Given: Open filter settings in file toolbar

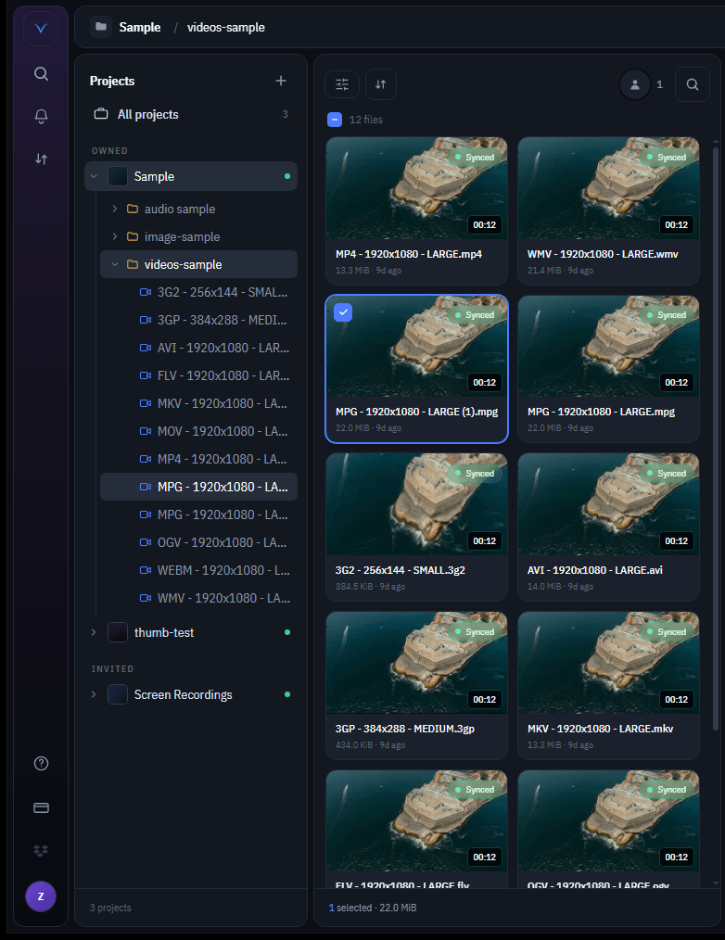Looking at the screenshot, I should 342,84.
